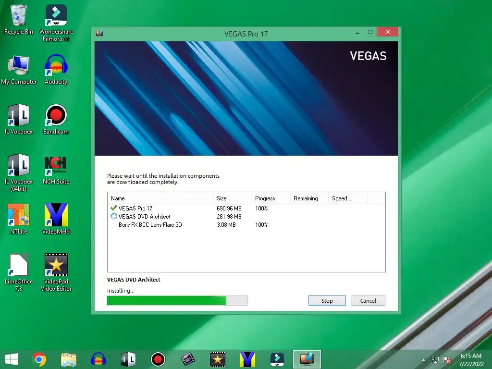Select the IL Vocodex desktop shortcut
This screenshot has height=369, width=492.
pos(19,119)
